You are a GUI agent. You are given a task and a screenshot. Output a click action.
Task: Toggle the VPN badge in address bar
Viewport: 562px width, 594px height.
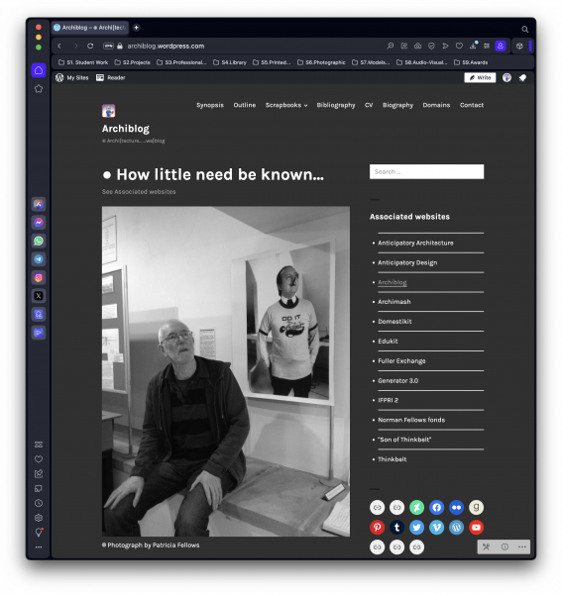pos(108,46)
